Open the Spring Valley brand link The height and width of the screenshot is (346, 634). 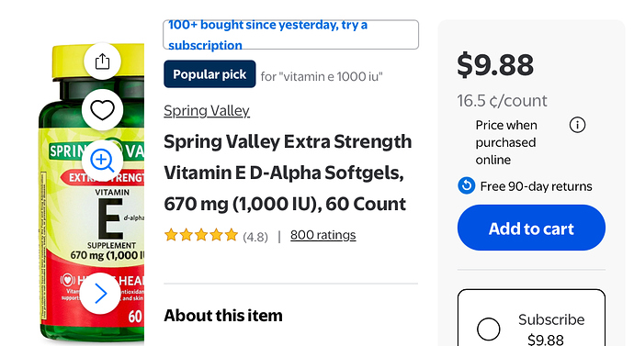click(x=207, y=111)
